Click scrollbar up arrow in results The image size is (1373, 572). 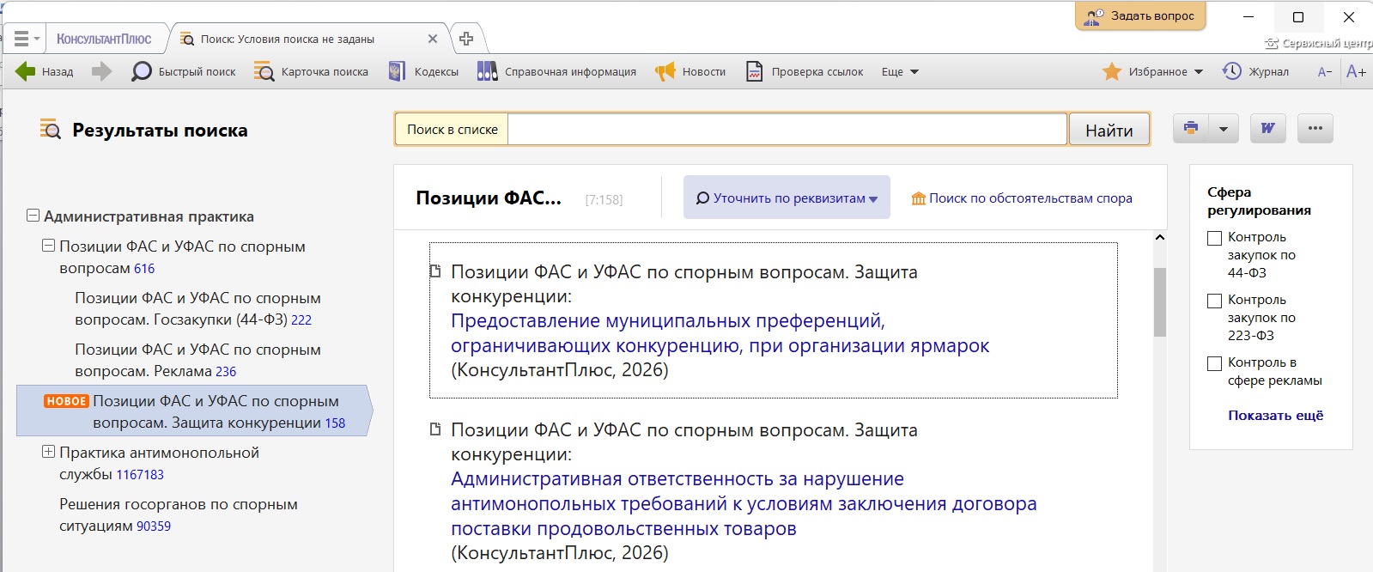(1160, 237)
